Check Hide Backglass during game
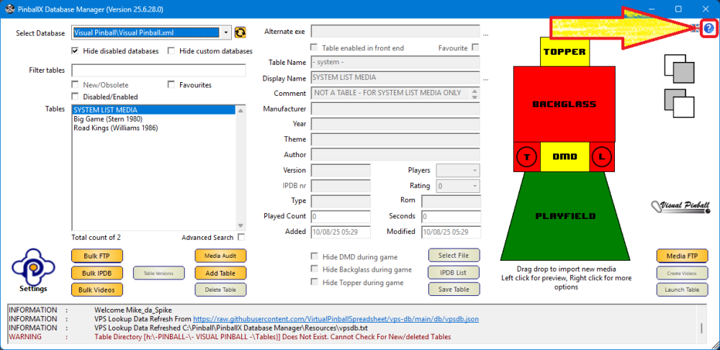Image resolution: width=720 pixels, height=350 pixels. [x=315, y=269]
